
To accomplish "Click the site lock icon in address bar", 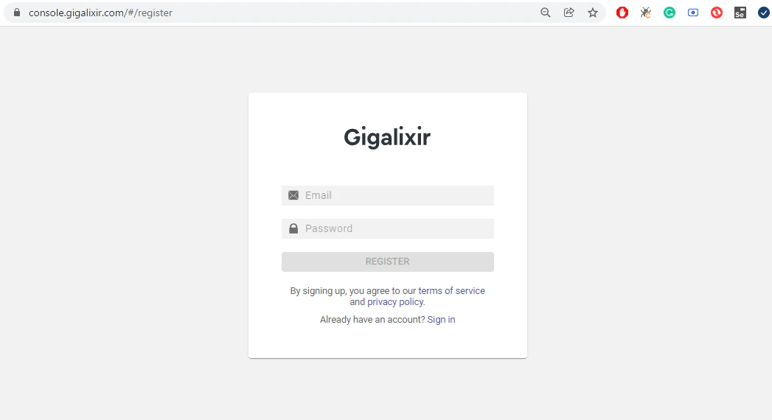I will coord(17,13).
